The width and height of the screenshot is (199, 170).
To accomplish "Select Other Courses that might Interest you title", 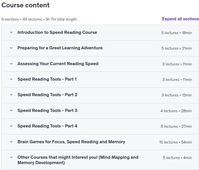I will (x=78, y=160).
